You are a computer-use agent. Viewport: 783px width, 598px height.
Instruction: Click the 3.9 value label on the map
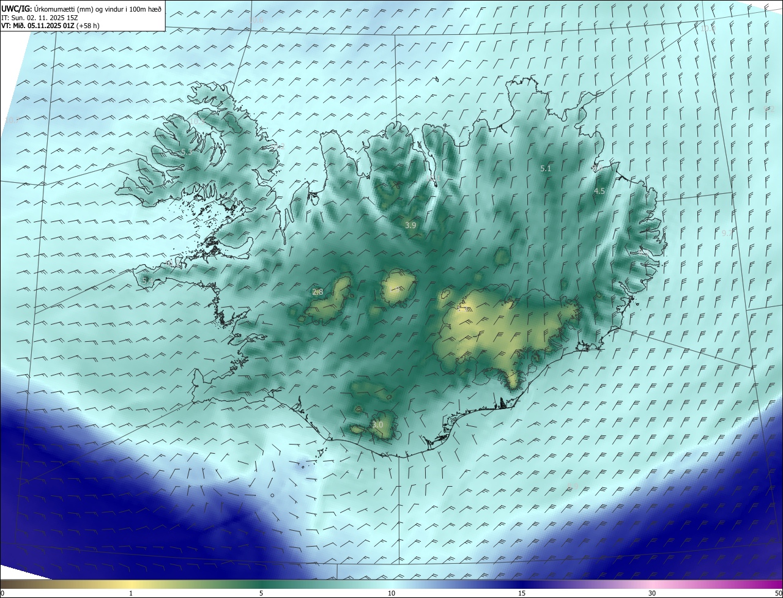pos(410,226)
